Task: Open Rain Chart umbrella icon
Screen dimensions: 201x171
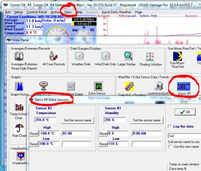Action: pos(19,128)
